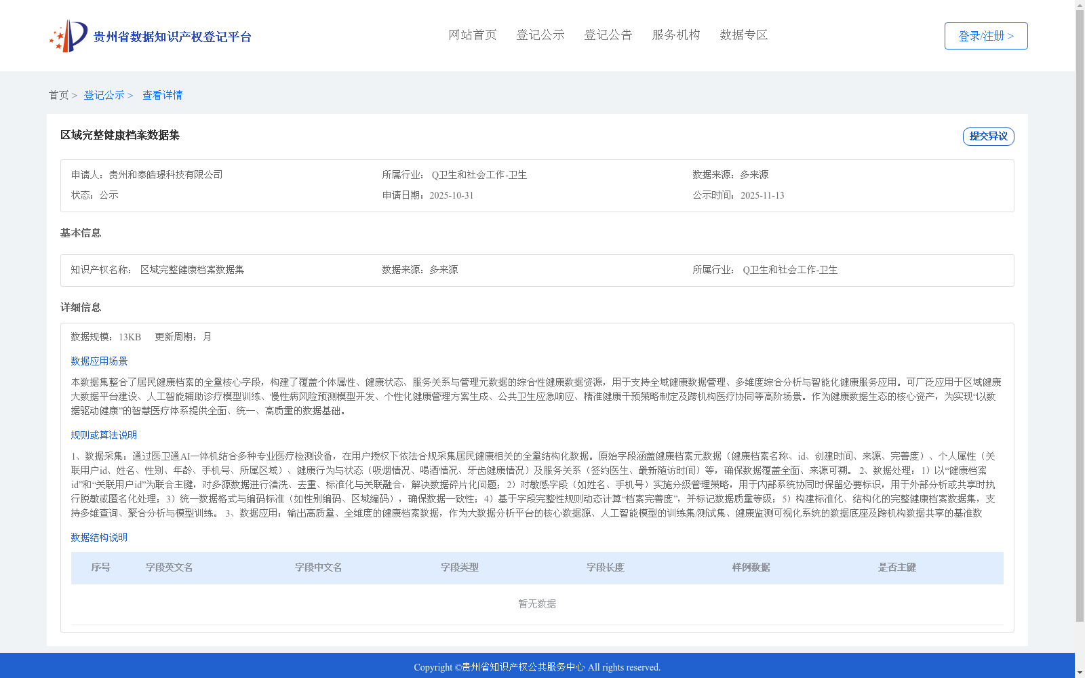Click page heading 区域完整健康档案数据集
The height and width of the screenshot is (678, 1085).
(x=120, y=136)
